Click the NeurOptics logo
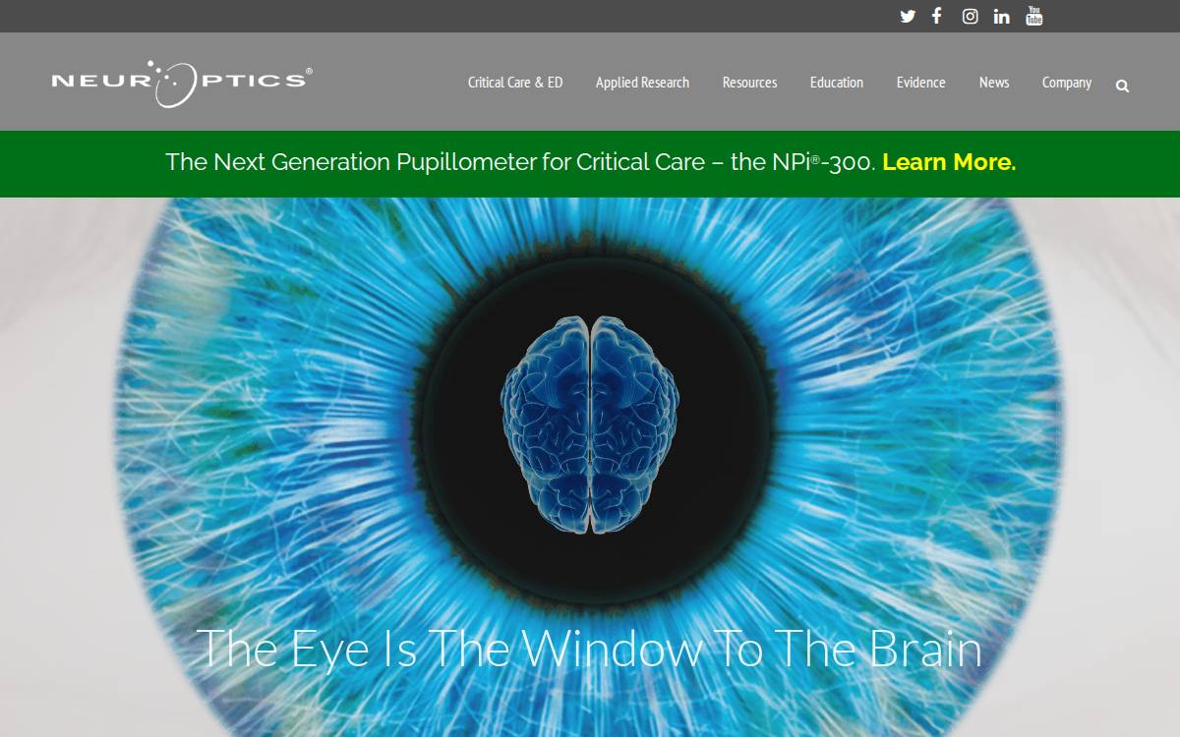 pos(182,83)
